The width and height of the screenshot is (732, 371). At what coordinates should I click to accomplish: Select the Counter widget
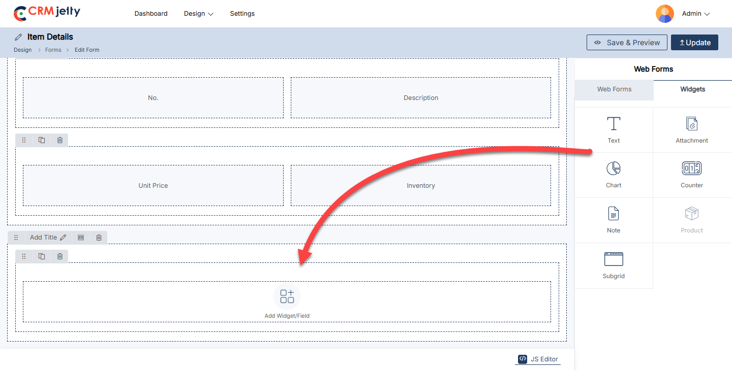[691, 168]
